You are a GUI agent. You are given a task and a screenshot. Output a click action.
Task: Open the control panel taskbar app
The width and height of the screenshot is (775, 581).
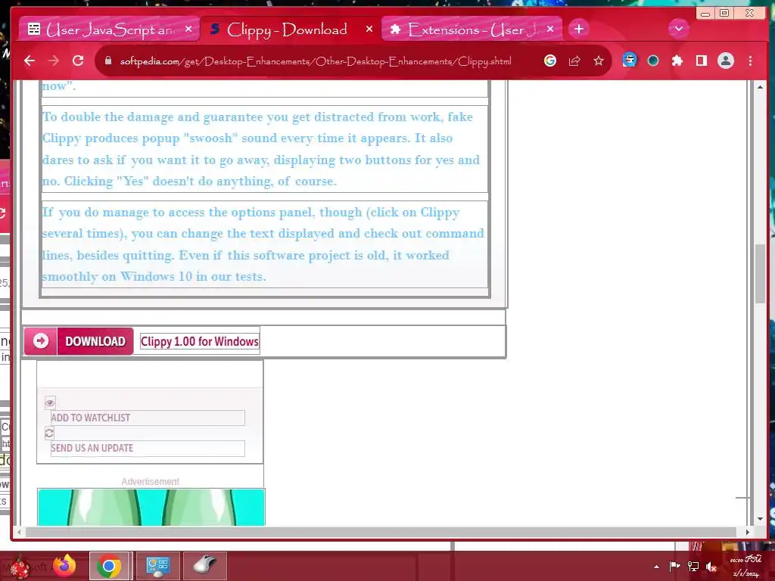pos(157,566)
